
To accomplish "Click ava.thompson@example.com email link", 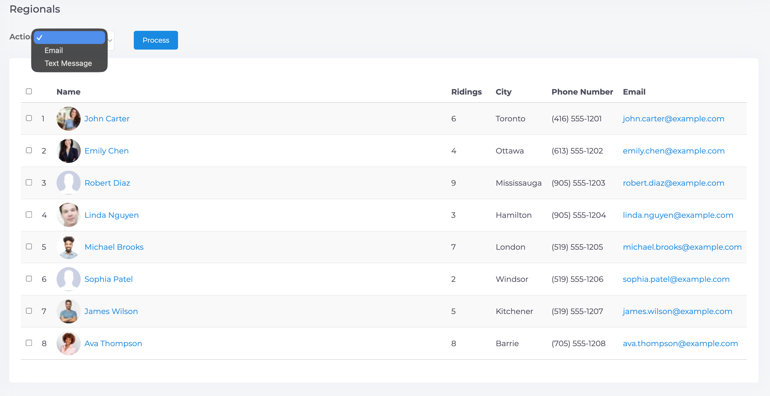I will coord(680,343).
